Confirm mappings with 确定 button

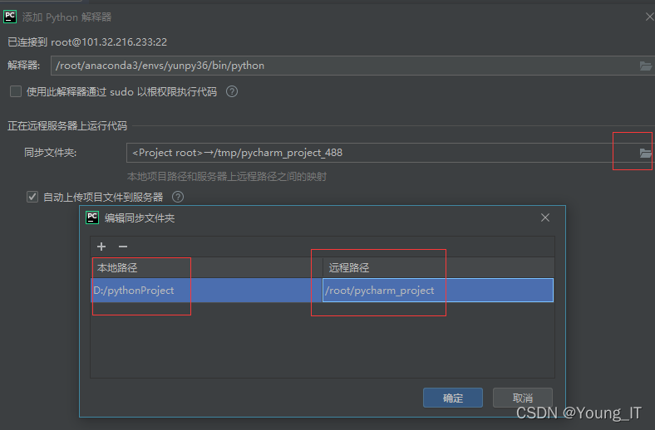[x=453, y=398]
